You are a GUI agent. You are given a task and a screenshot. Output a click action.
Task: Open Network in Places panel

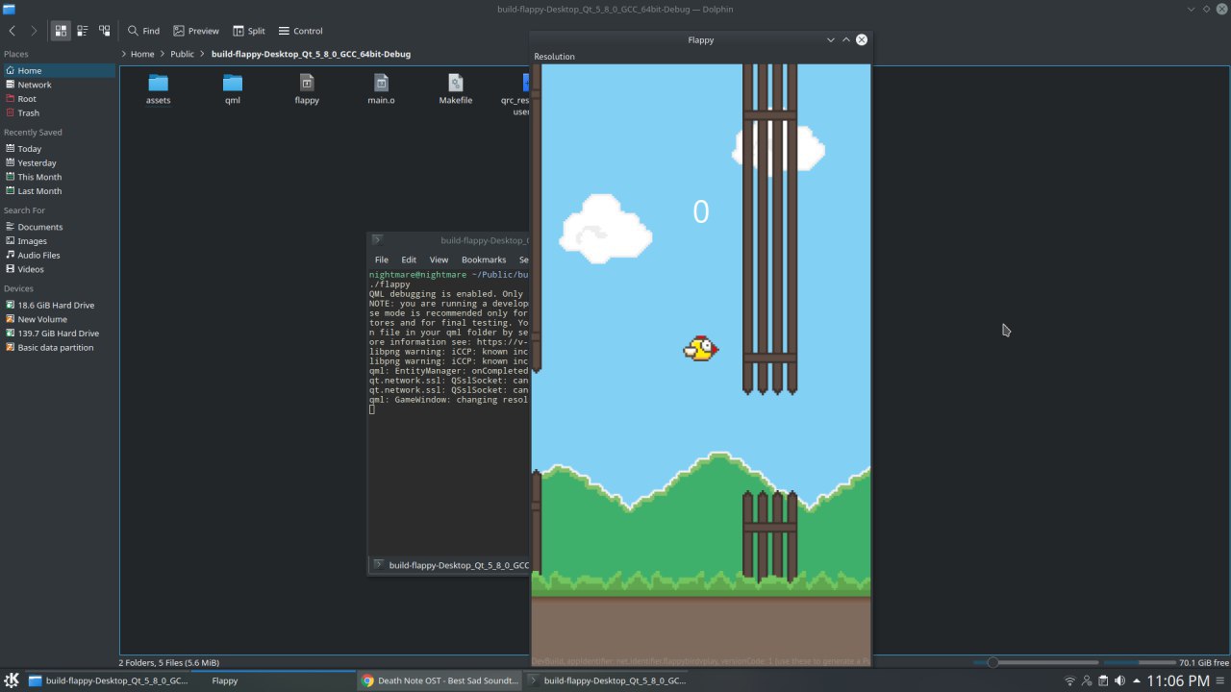(58, 85)
